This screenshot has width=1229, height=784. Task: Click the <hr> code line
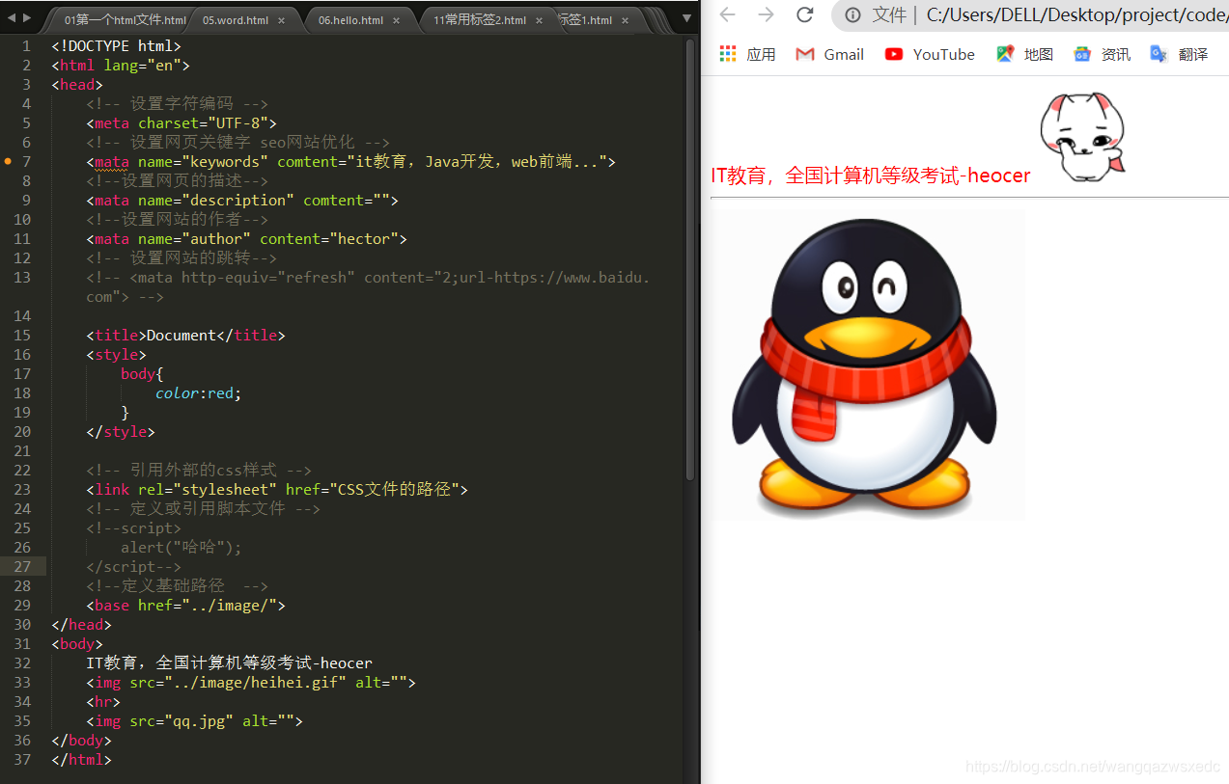coord(103,701)
